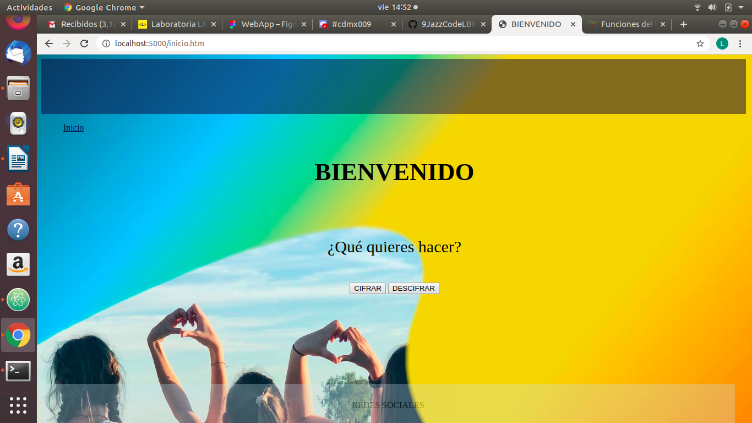
Task: Open Rhythmbox music player in the dock
Action: 18,123
